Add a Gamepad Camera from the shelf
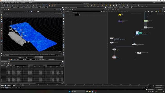 142,5
